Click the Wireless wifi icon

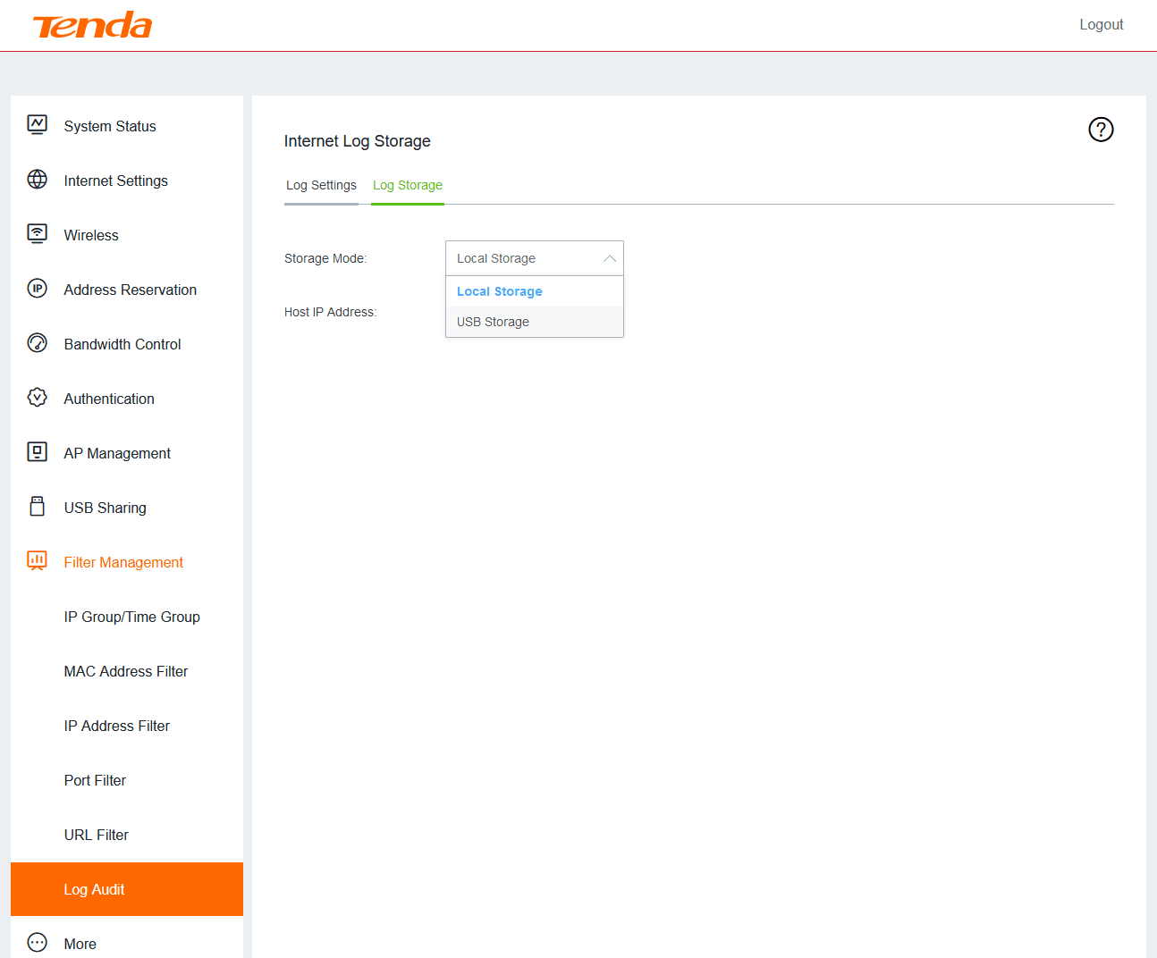[37, 234]
